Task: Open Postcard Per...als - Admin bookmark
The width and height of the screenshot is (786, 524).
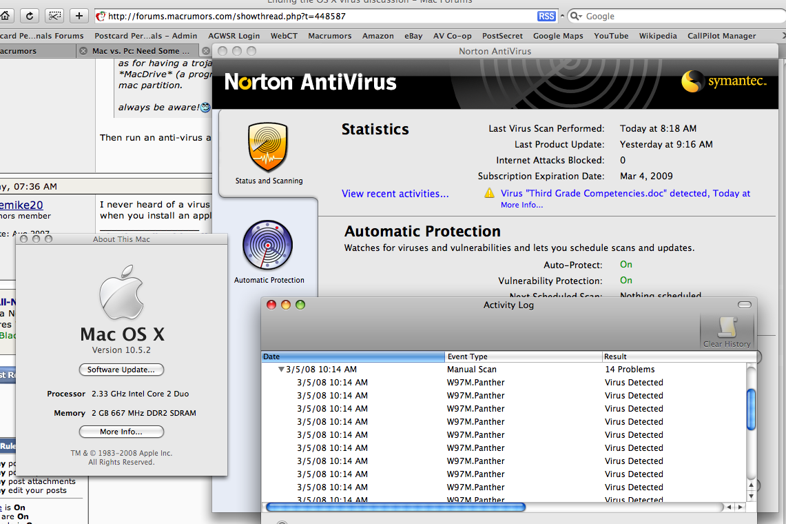Action: (x=145, y=36)
